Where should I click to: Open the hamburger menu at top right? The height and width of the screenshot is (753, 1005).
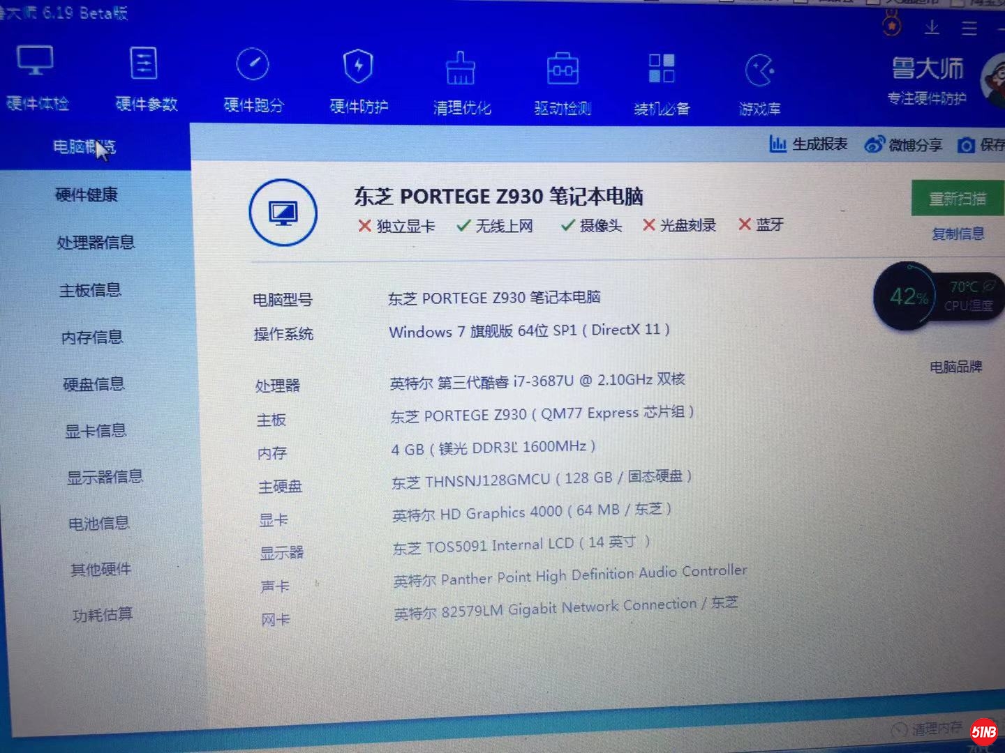coord(969,29)
